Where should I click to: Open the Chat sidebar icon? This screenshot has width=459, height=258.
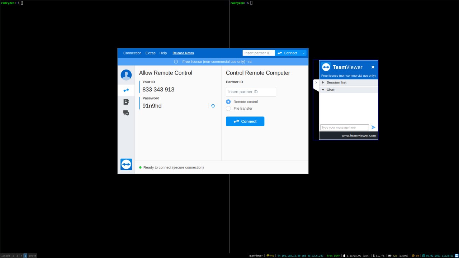coord(126,113)
